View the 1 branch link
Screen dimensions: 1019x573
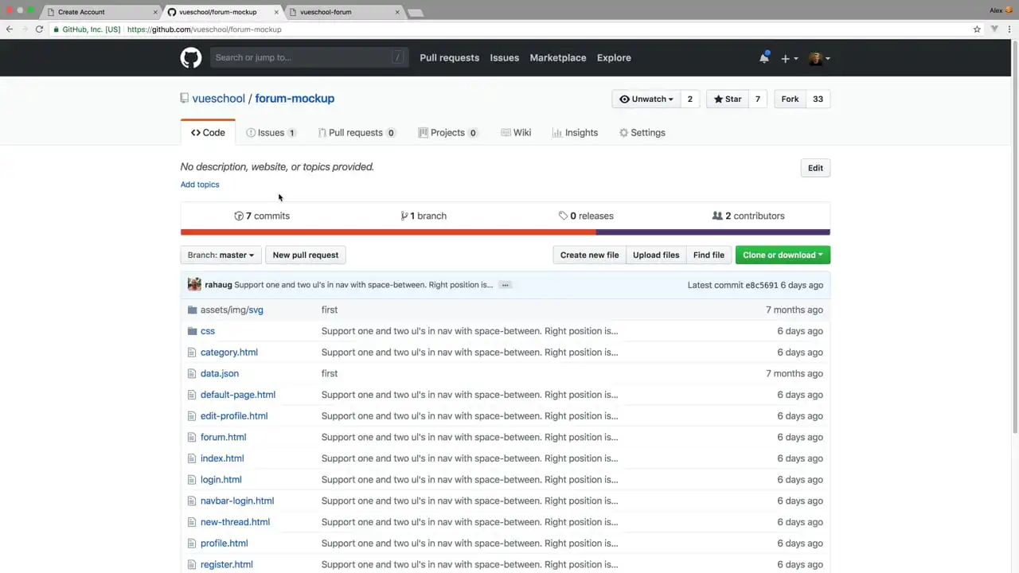point(424,216)
